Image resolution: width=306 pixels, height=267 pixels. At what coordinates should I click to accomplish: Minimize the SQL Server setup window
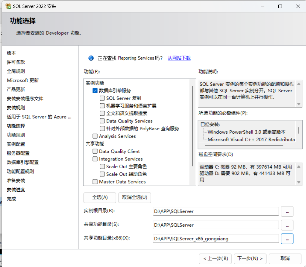pos(263,6)
